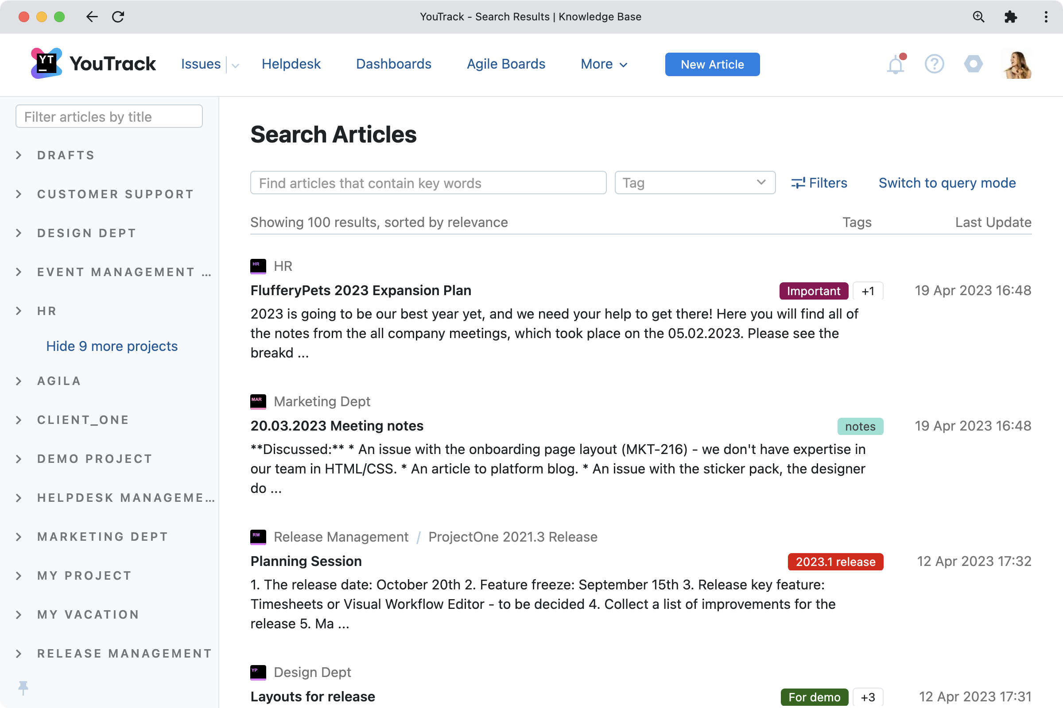Image resolution: width=1063 pixels, height=708 pixels.
Task: Open the Helpdesk menu item
Action: [291, 64]
